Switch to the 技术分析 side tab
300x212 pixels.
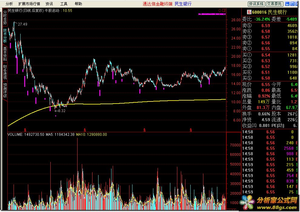[5, 36]
